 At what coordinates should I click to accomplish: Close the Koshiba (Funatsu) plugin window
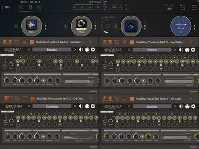91,42
